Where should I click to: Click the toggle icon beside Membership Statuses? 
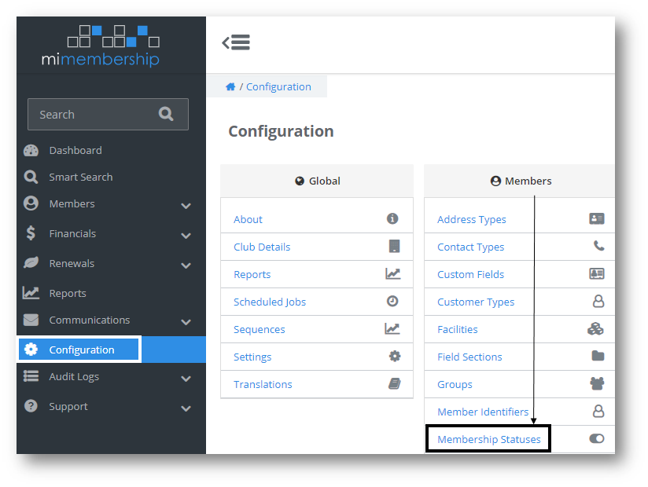596,438
